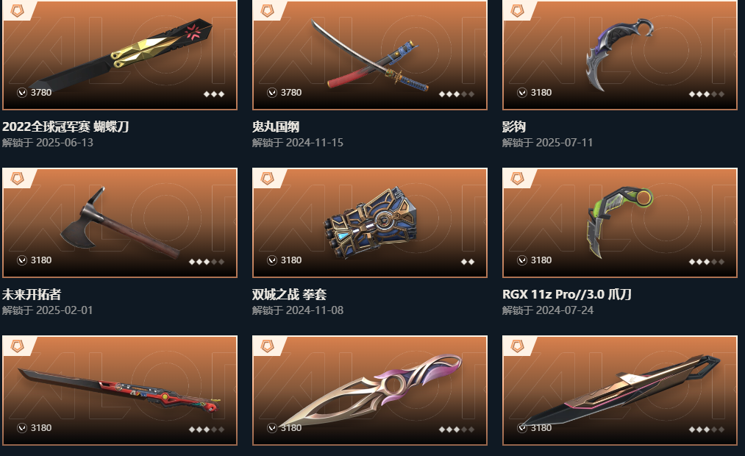Click the pentagon badge on 蝴蝶刀 card
Screen dimensions: 745x456
(x=18, y=10)
